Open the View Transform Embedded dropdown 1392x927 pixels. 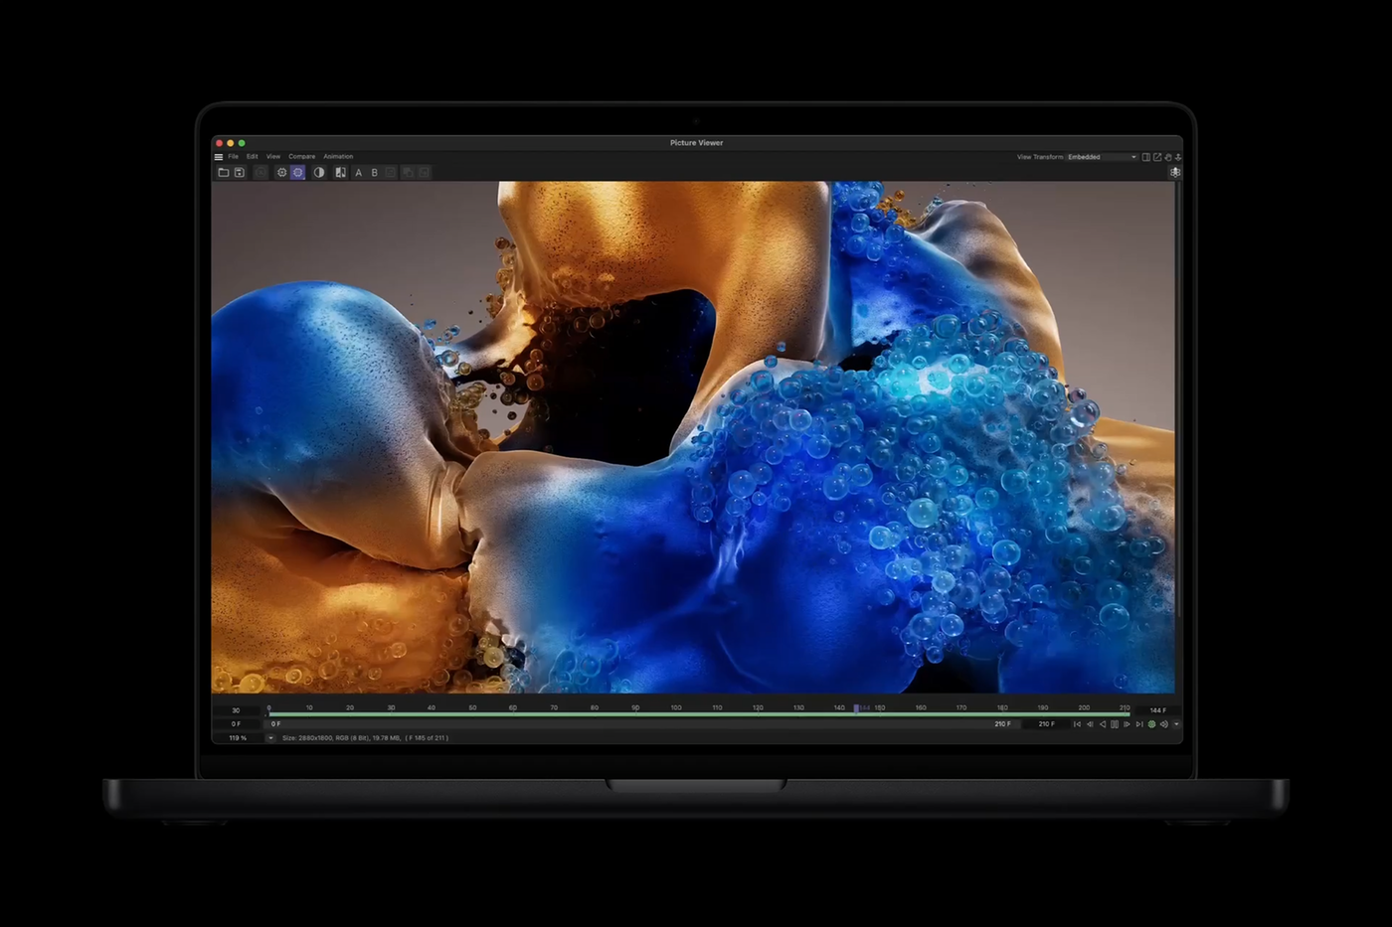pos(1102,157)
